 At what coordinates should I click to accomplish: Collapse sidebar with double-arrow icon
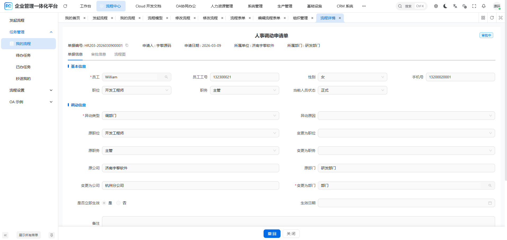5,235
